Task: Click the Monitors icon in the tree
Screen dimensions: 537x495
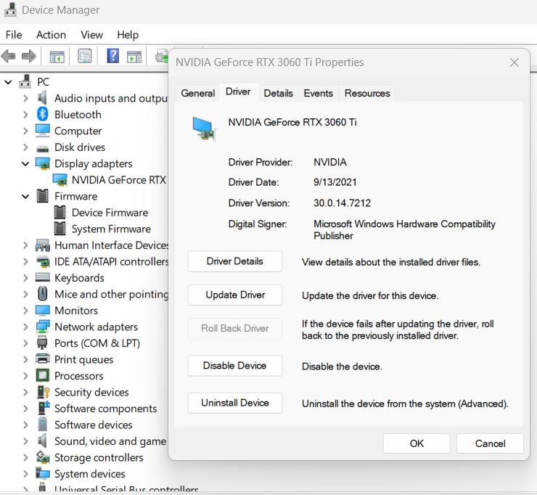Action: (43, 310)
